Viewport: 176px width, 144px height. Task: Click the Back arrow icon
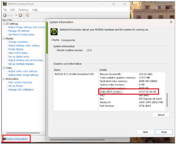[5, 15]
